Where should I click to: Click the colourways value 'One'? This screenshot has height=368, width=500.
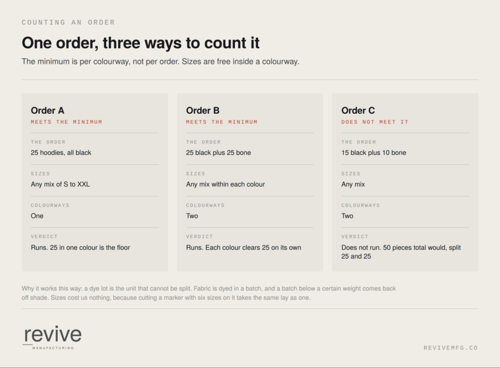[x=37, y=216]
